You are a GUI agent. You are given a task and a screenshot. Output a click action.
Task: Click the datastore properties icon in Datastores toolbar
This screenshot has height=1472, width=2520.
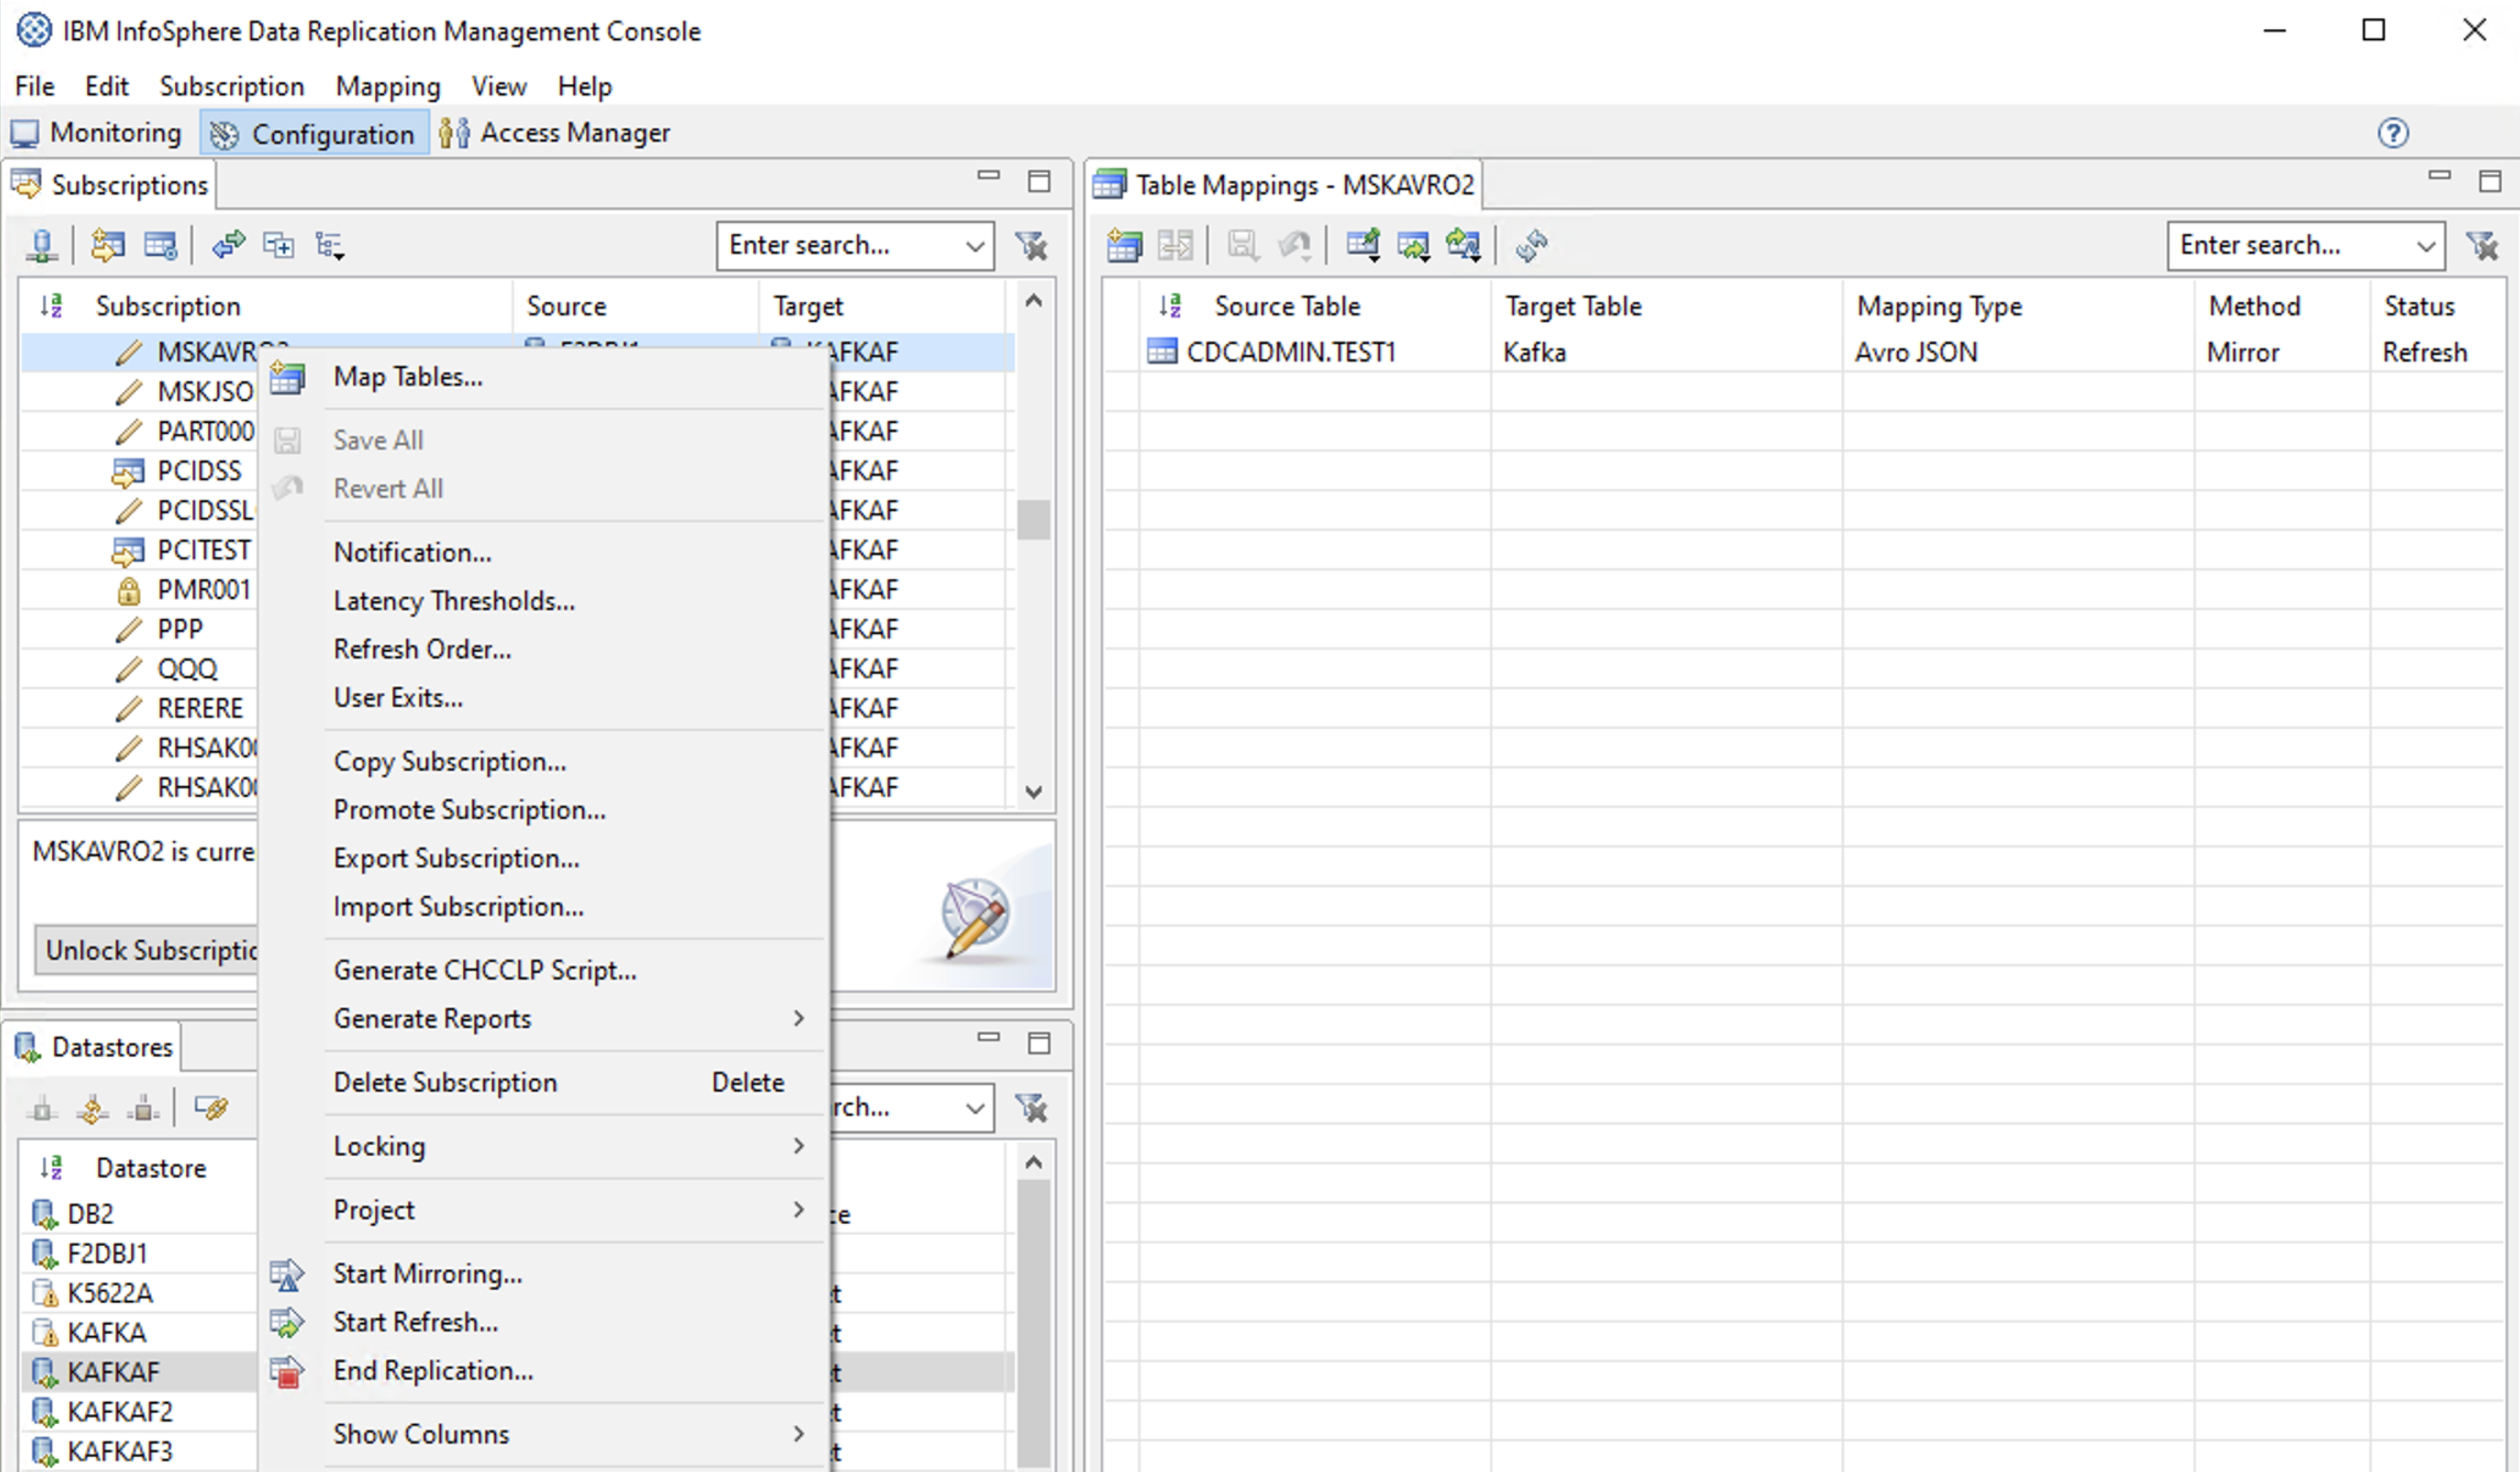pos(211,1108)
